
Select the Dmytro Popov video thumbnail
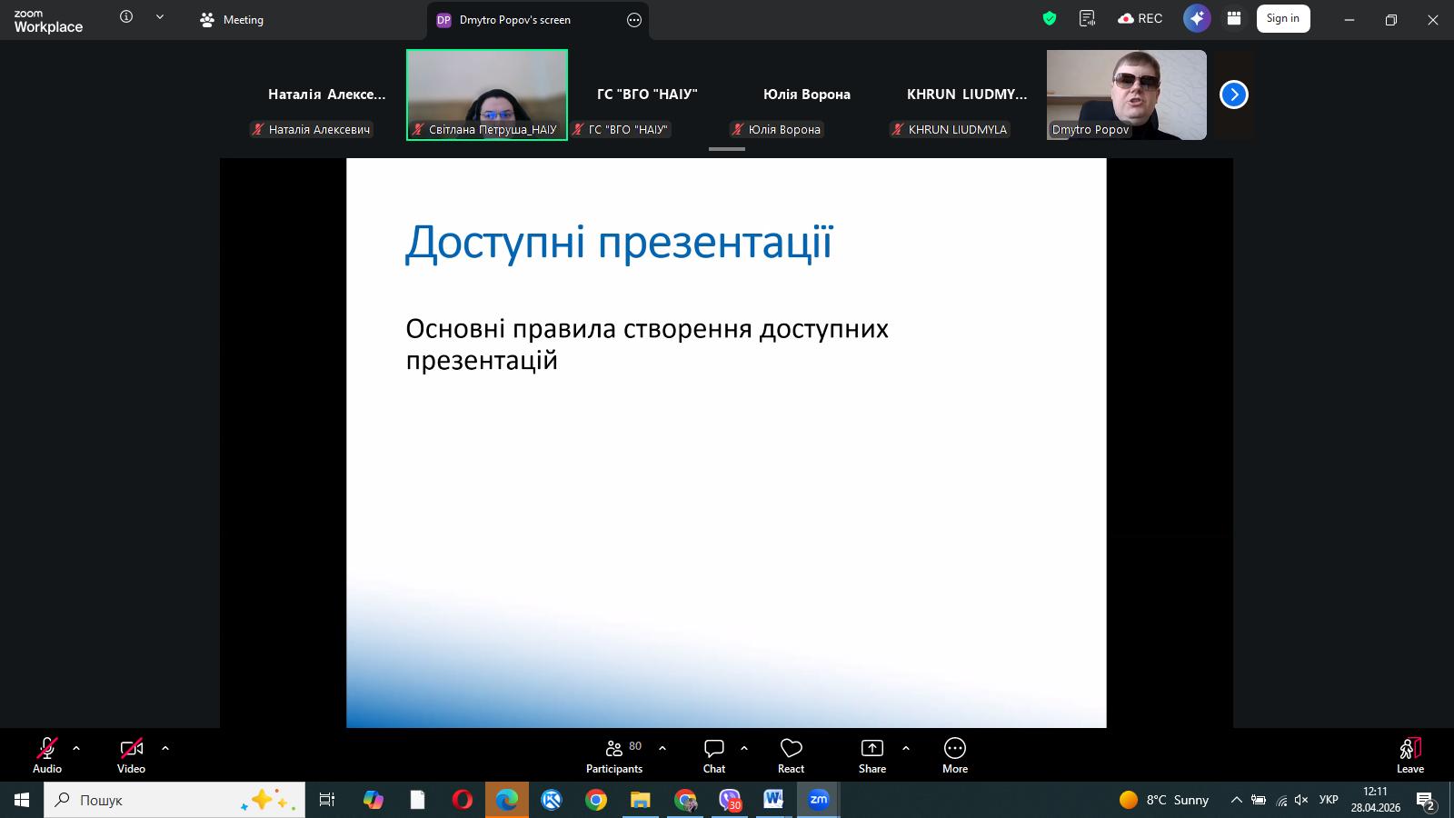coord(1127,95)
